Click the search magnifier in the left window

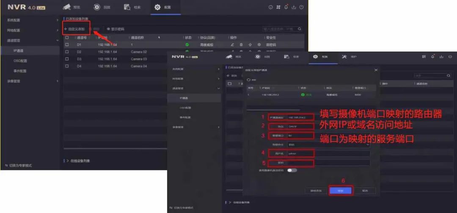[300, 29]
